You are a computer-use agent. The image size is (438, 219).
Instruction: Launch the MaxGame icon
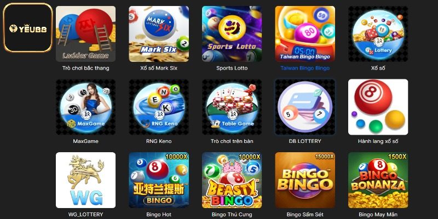pyautogui.click(x=85, y=107)
